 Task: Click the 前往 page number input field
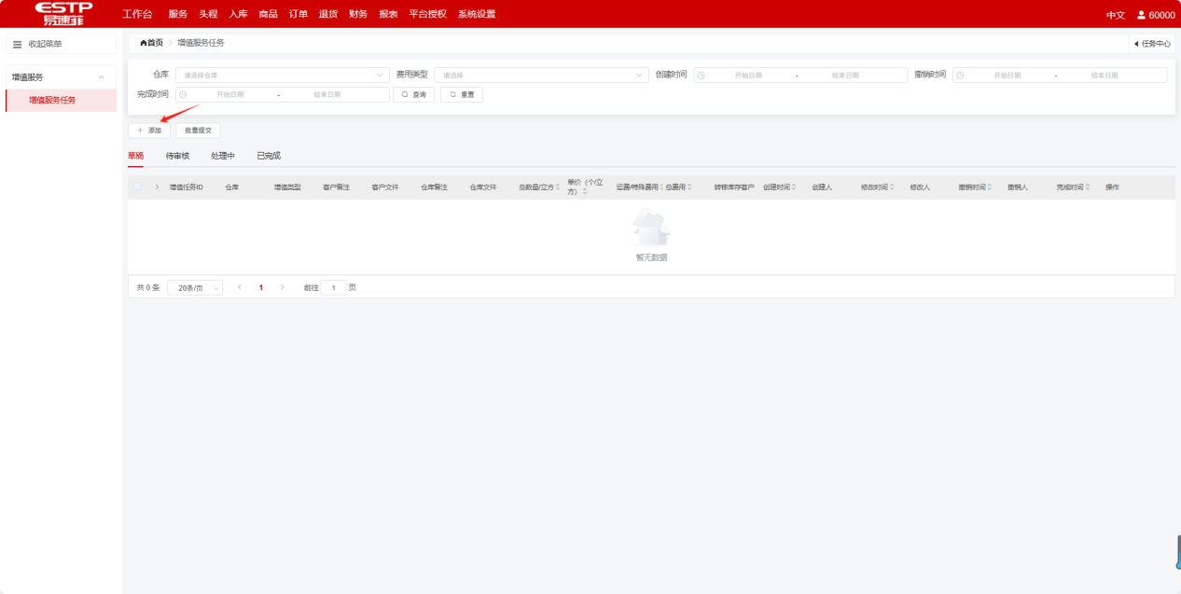pos(333,288)
